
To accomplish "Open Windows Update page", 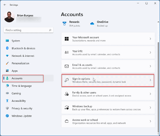I will point(29,116).
